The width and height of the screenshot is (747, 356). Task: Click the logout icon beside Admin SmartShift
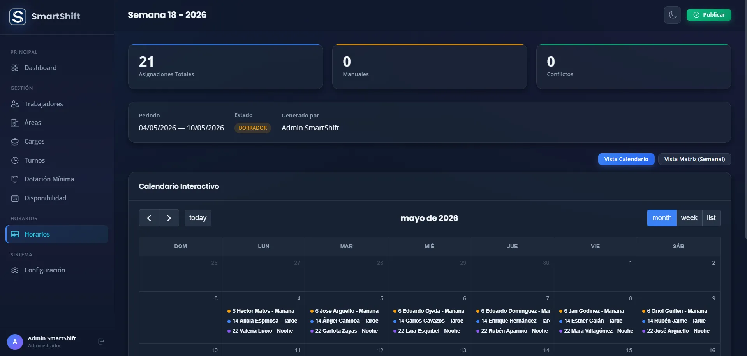click(x=101, y=341)
